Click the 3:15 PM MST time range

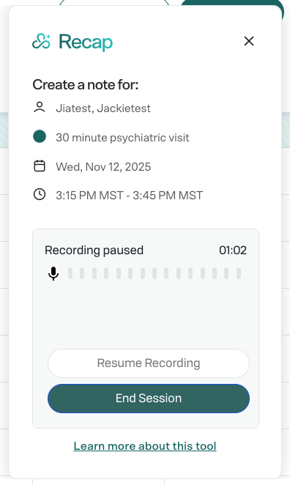pyautogui.click(x=129, y=196)
